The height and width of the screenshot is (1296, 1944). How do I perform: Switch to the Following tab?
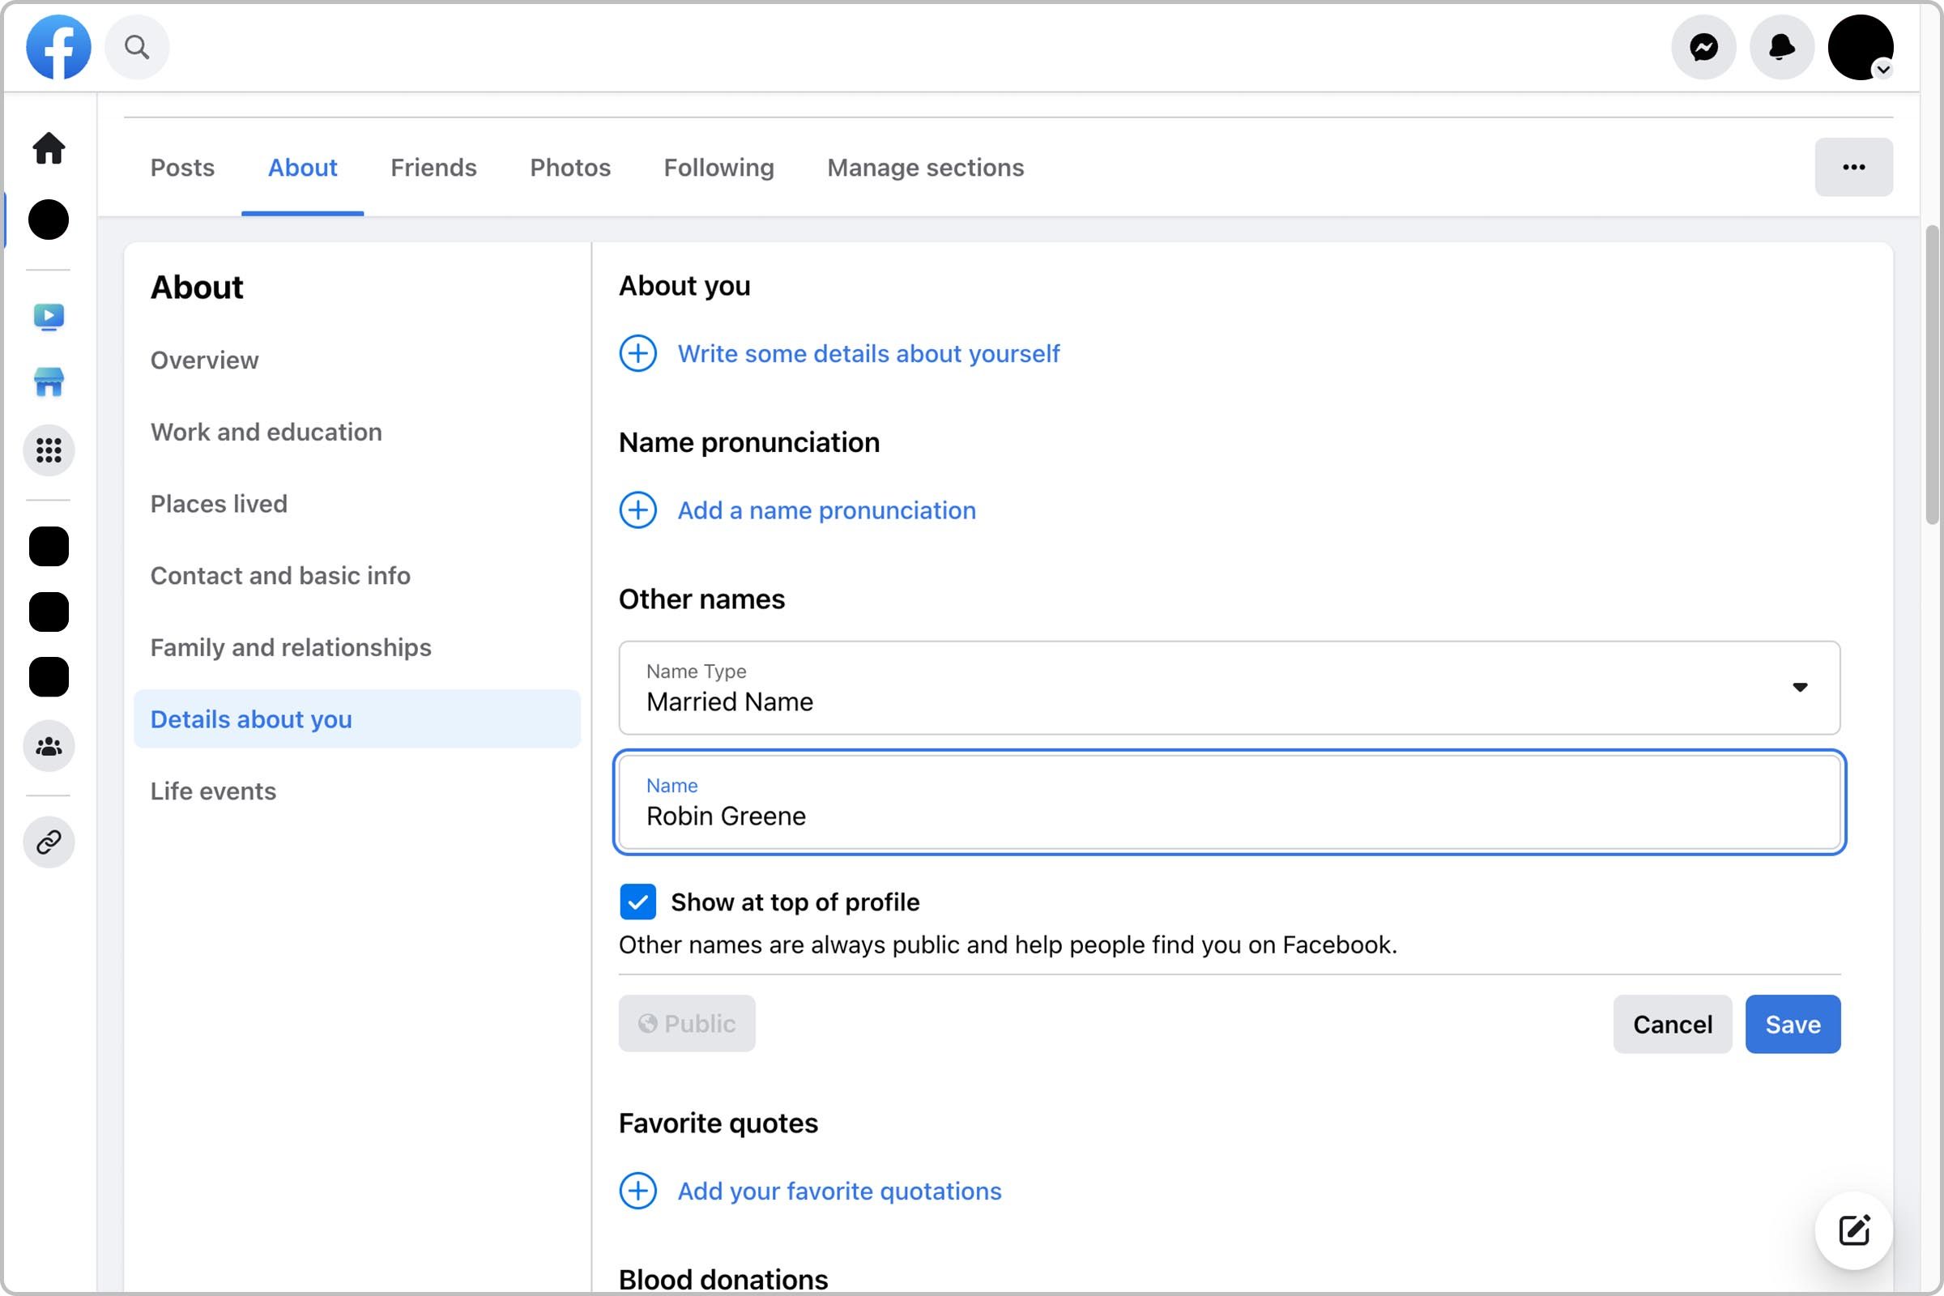click(x=718, y=167)
